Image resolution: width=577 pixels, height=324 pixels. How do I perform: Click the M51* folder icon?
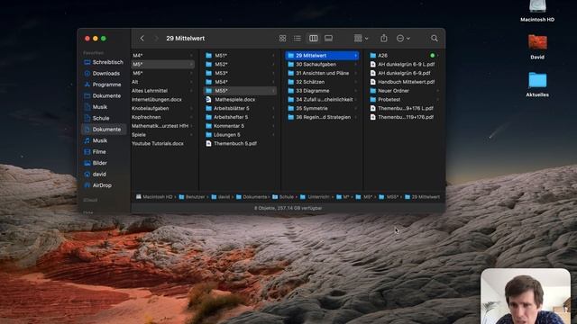tap(208, 56)
